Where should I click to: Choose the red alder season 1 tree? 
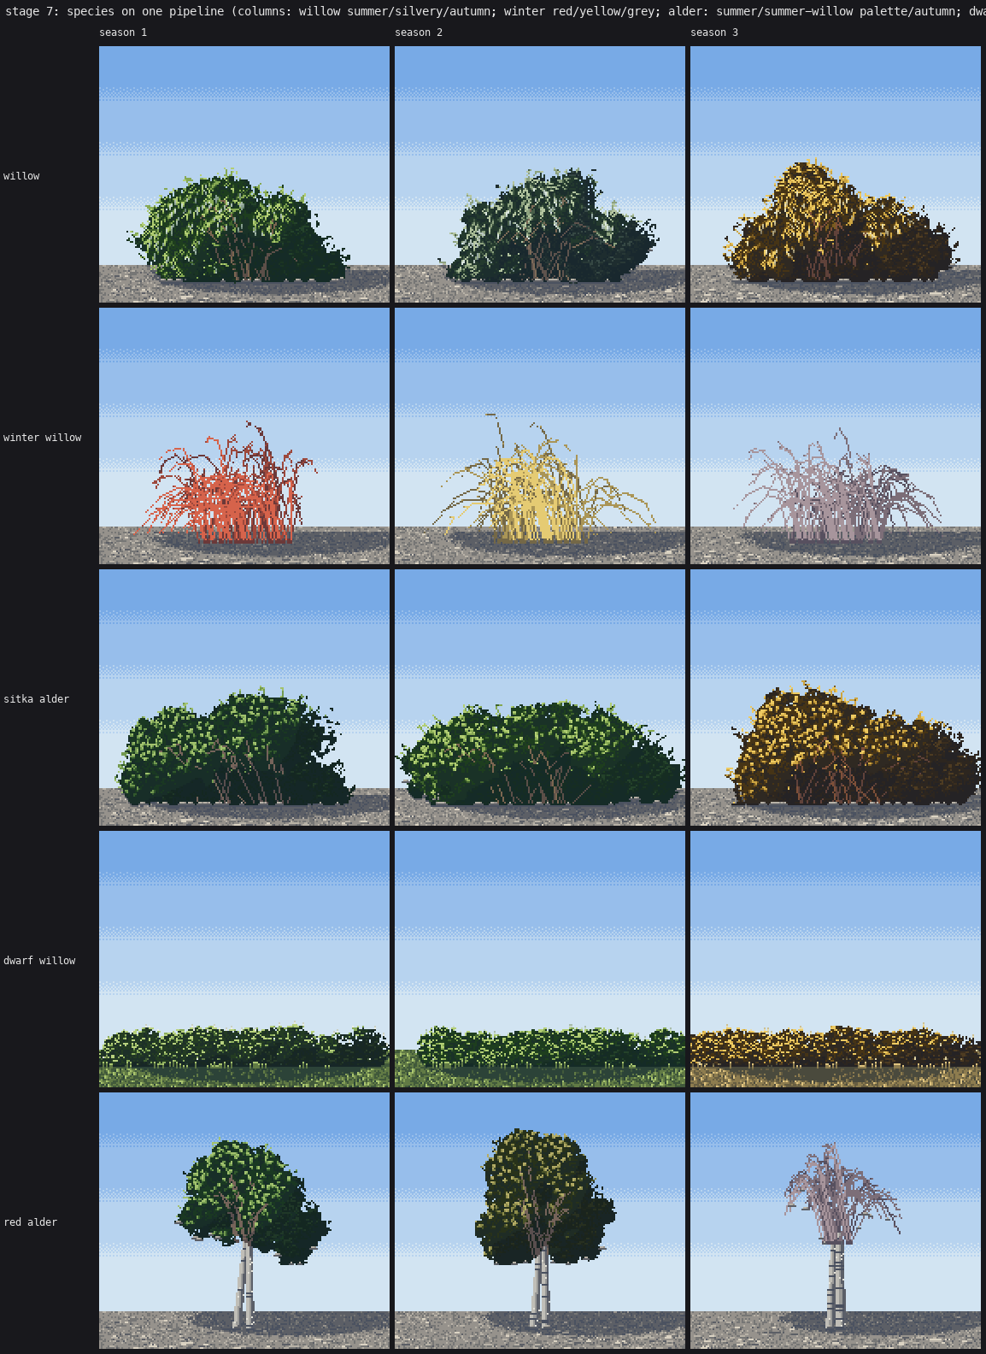pos(244,1221)
